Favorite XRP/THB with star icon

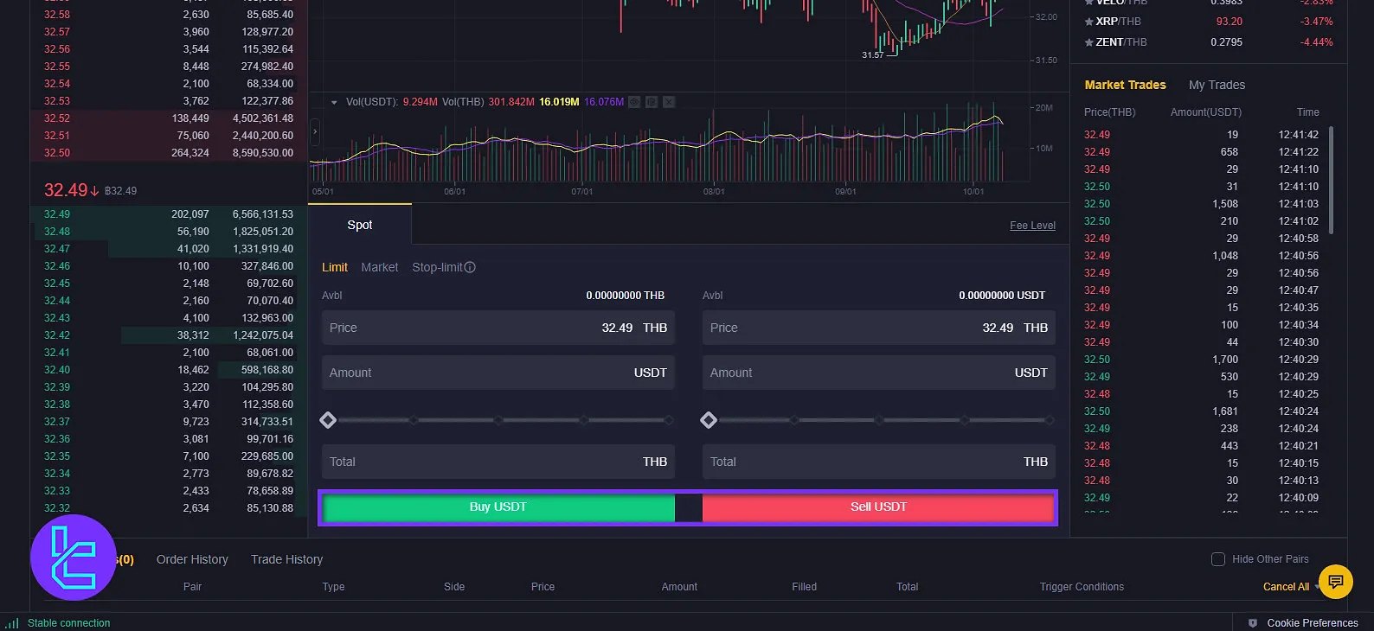click(x=1089, y=22)
